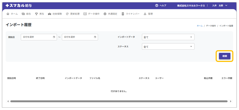Click the 管理 person icon
The width and height of the screenshot is (239, 110).
(x=145, y=14)
